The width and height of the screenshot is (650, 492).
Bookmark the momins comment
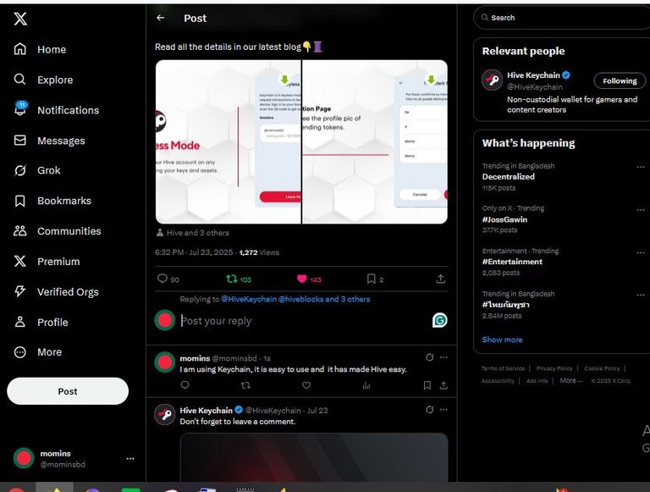pyautogui.click(x=427, y=385)
